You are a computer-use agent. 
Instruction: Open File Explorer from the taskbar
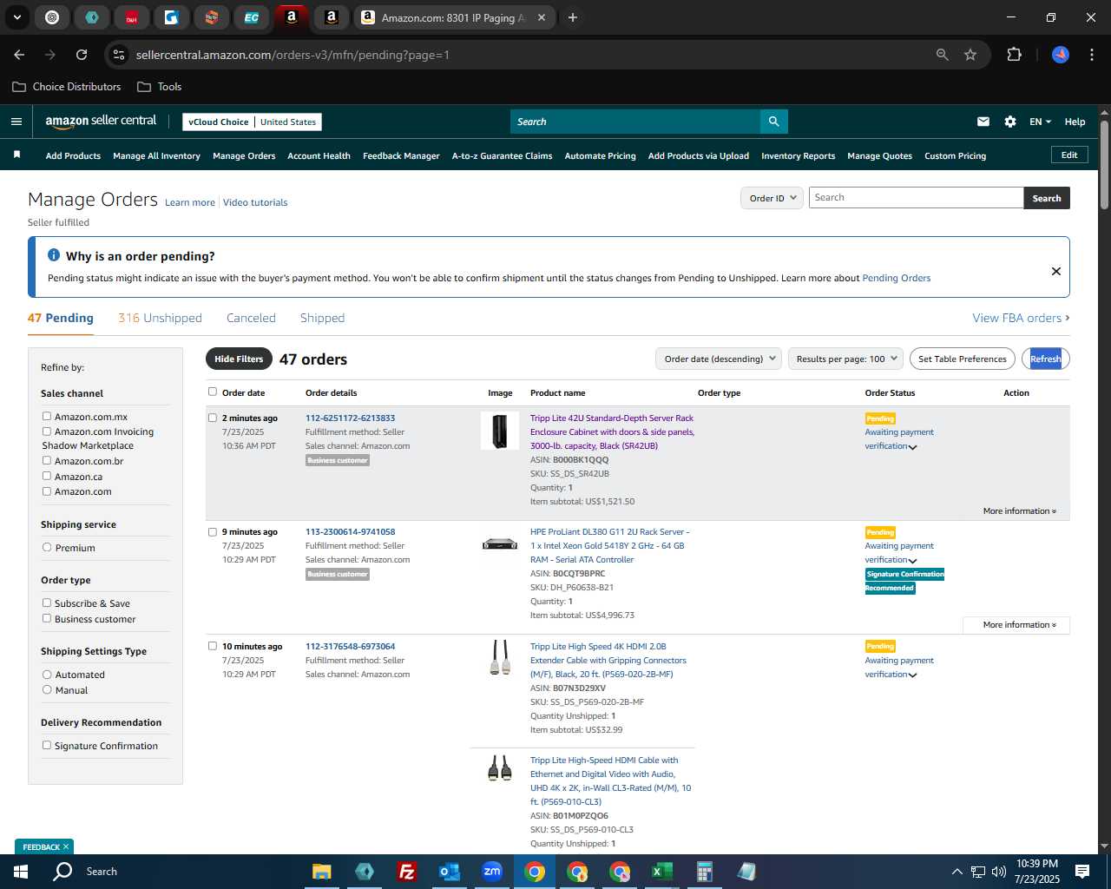(322, 872)
